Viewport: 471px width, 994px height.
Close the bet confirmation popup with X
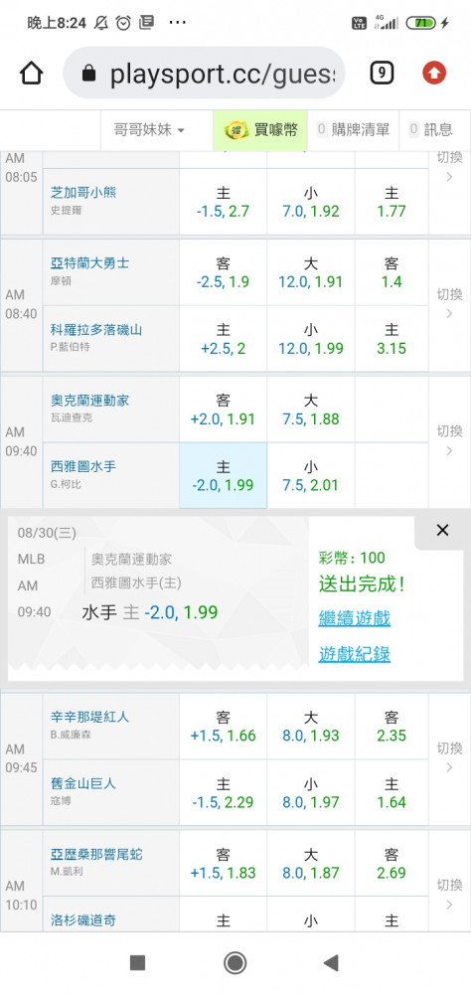coord(442,531)
